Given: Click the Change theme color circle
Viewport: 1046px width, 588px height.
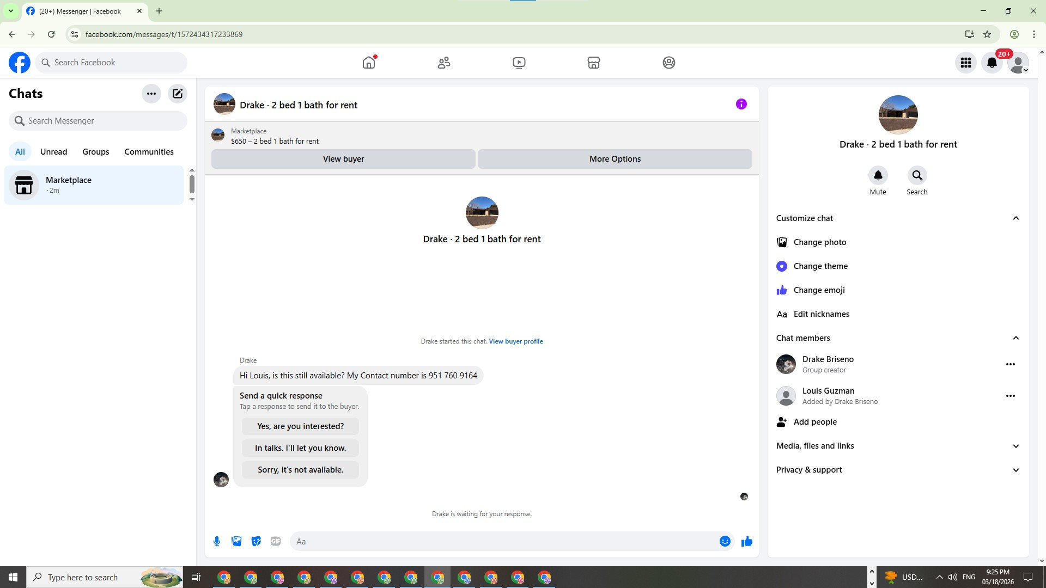Looking at the screenshot, I should point(782,266).
